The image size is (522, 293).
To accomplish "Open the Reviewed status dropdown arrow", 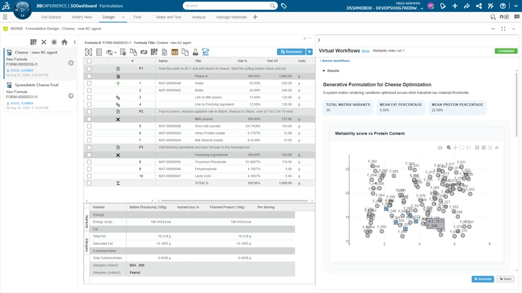I will (309, 52).
